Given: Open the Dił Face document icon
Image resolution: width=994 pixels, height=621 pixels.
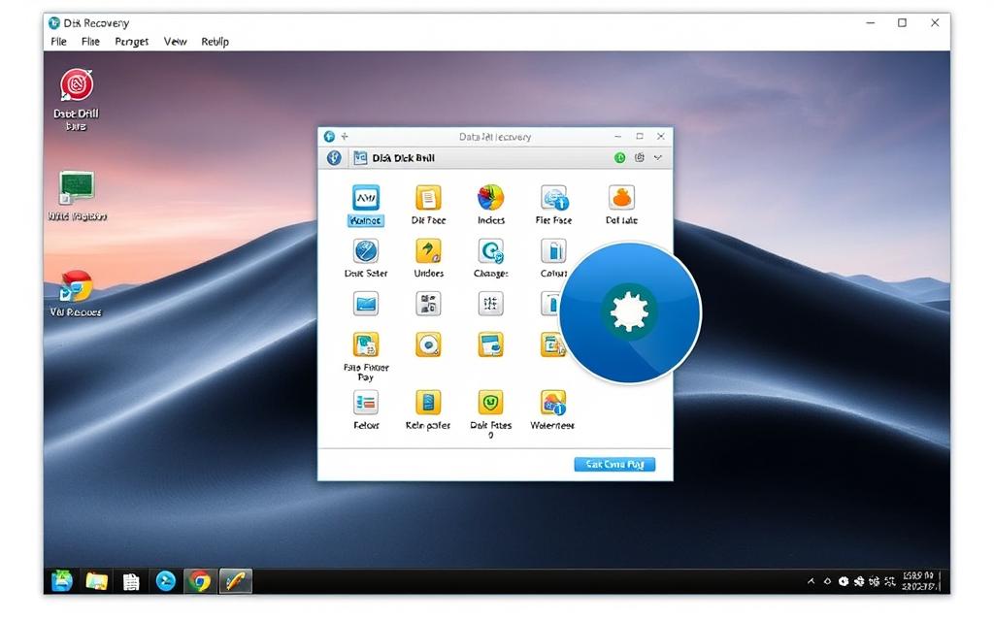Looking at the screenshot, I should click(428, 205).
